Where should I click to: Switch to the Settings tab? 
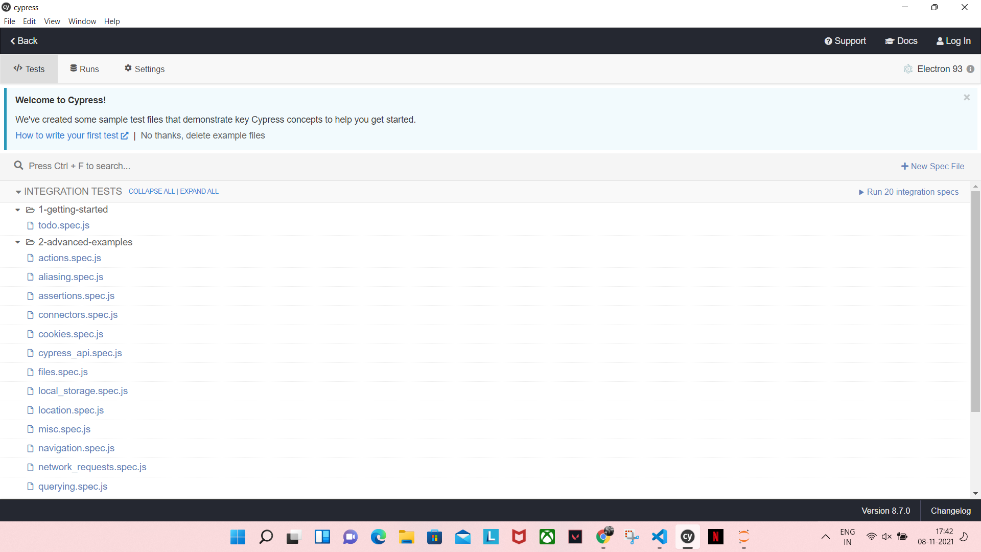[x=145, y=69]
